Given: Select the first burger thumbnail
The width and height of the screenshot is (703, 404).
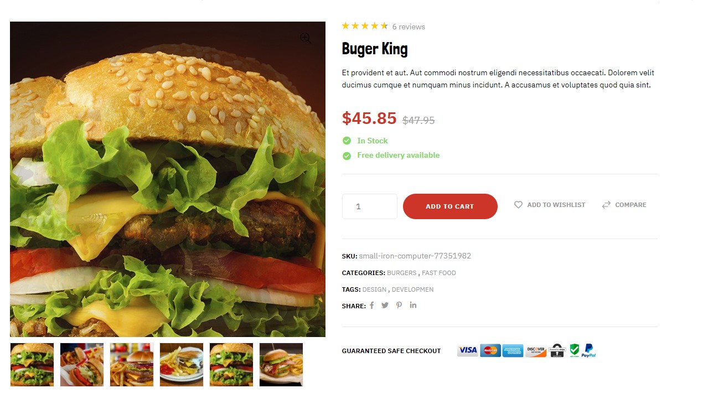Looking at the screenshot, I should (x=32, y=365).
